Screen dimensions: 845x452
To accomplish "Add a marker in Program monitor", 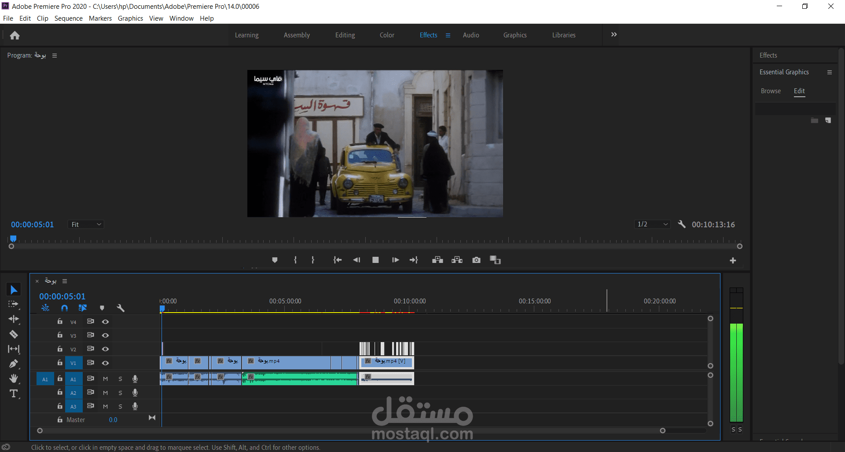I will tap(275, 260).
